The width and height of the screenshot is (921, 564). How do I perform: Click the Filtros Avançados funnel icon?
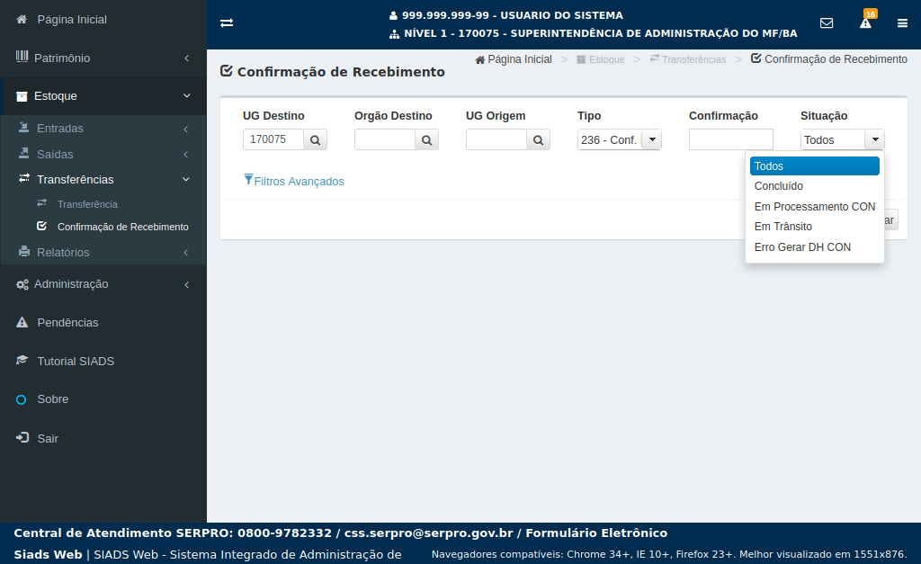click(248, 180)
